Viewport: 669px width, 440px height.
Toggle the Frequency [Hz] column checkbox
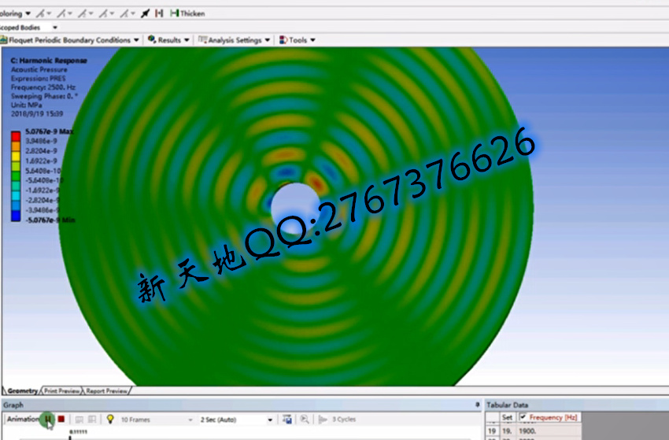tap(523, 417)
